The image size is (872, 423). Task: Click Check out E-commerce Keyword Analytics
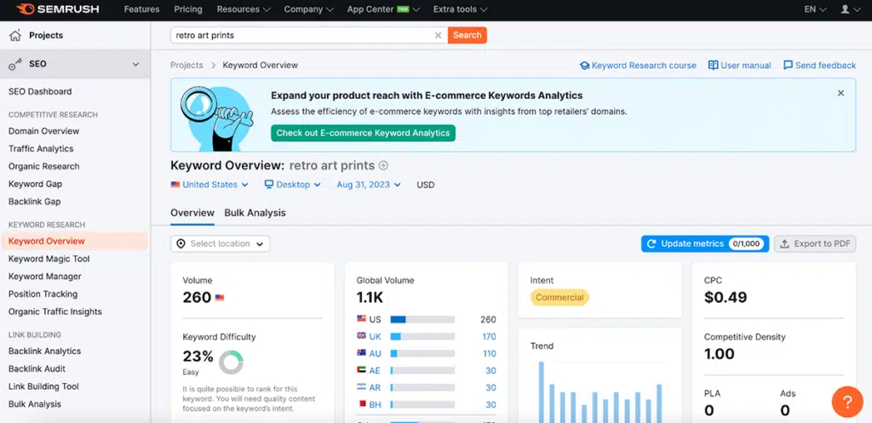(x=363, y=133)
